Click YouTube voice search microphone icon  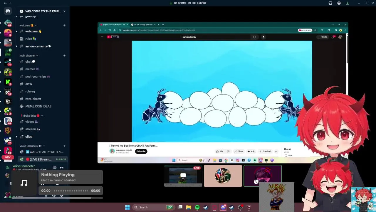pyautogui.click(x=263, y=37)
